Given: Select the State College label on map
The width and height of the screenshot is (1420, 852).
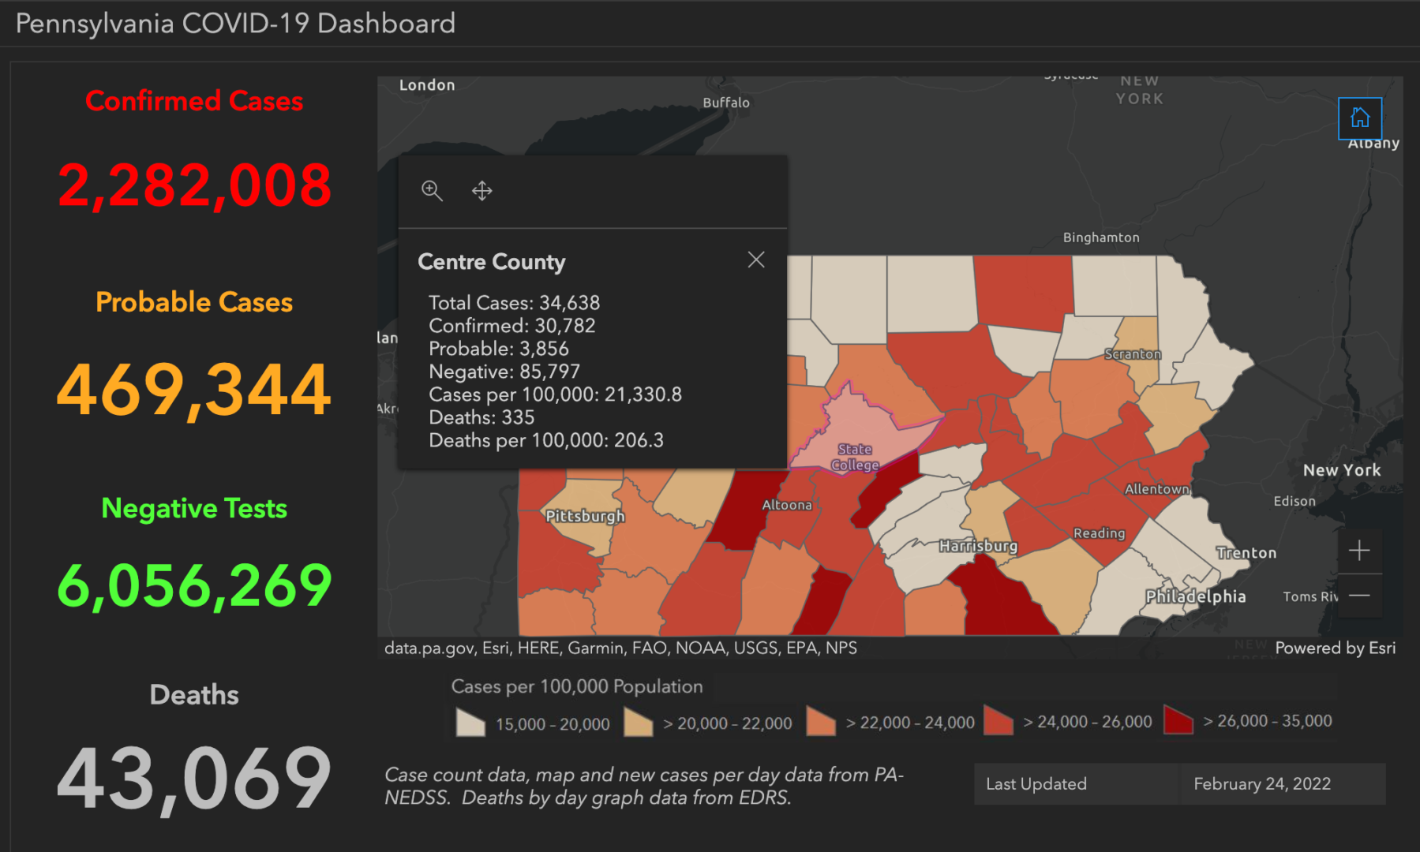Looking at the screenshot, I should pos(855,457).
